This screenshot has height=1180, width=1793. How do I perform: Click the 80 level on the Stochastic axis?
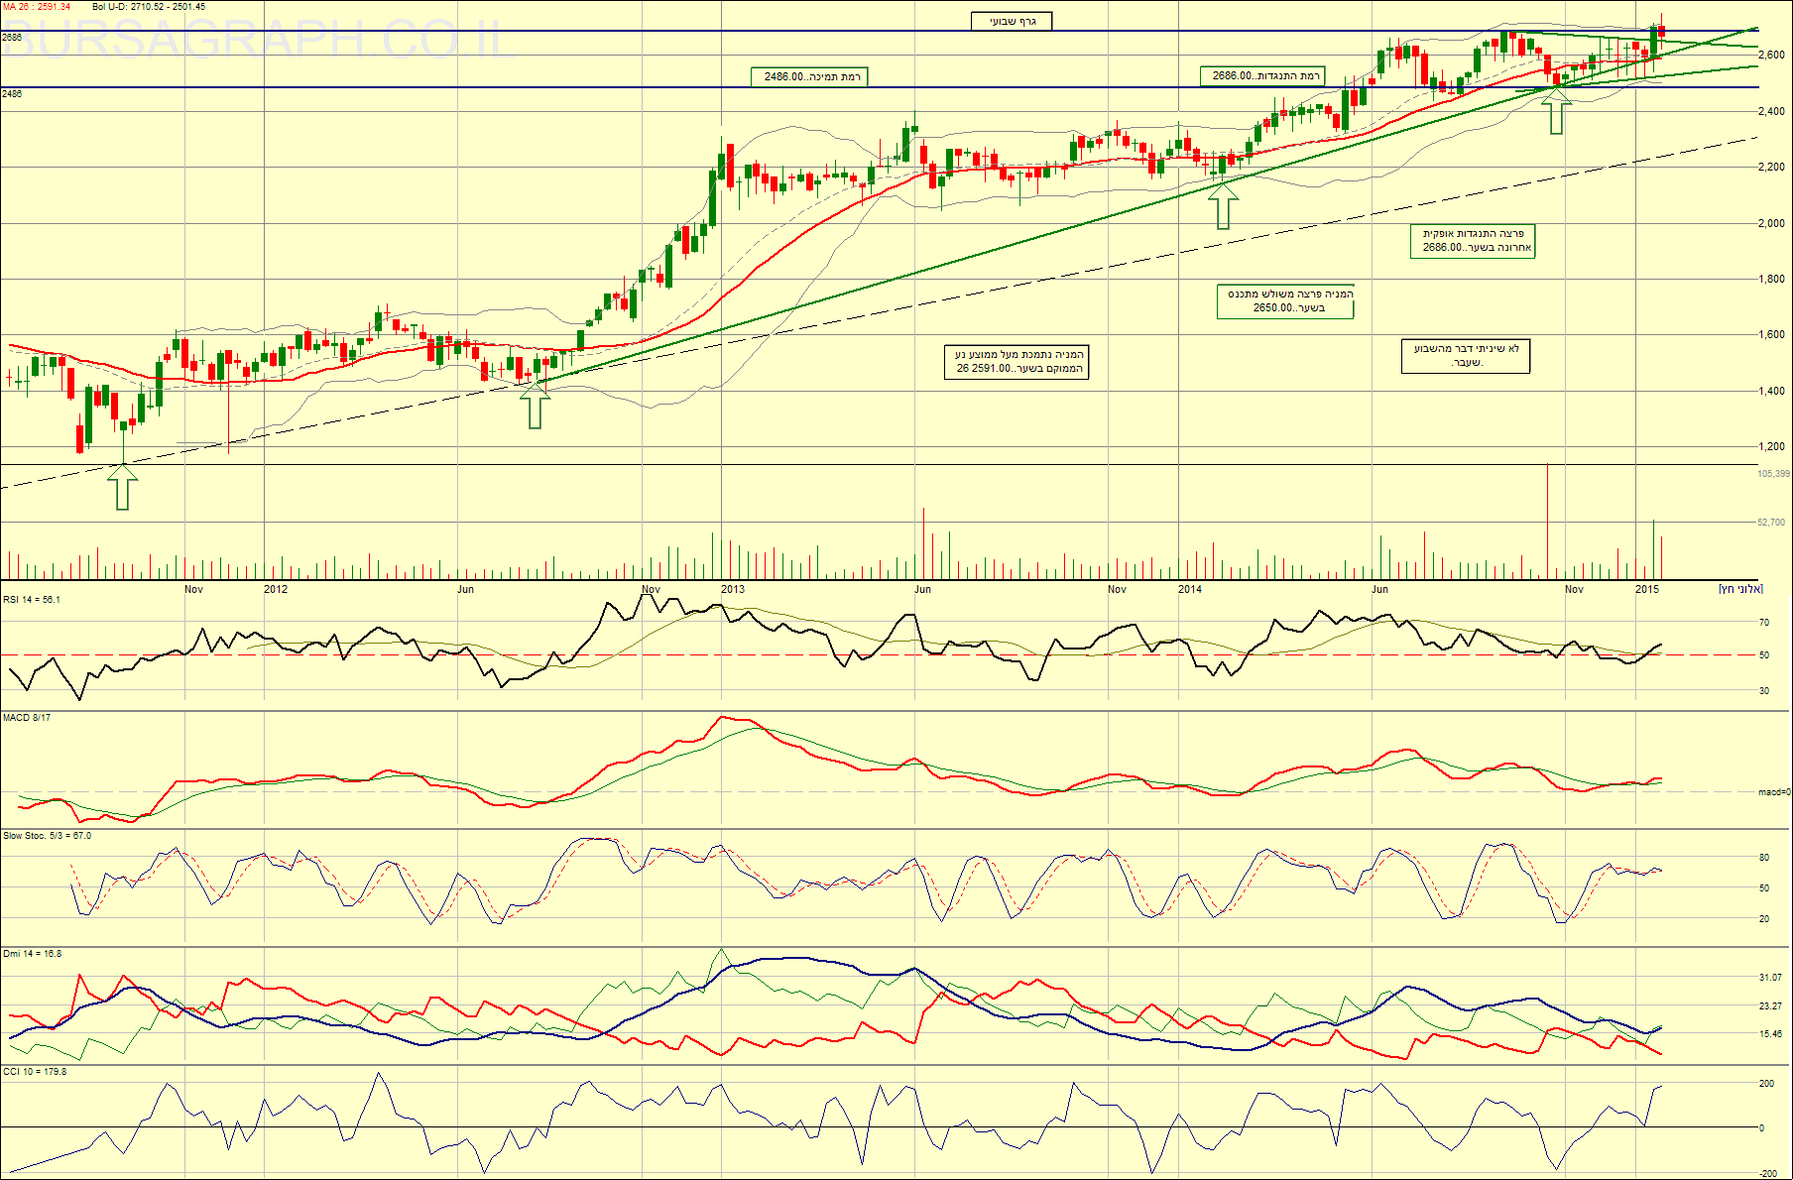[x=1764, y=858]
